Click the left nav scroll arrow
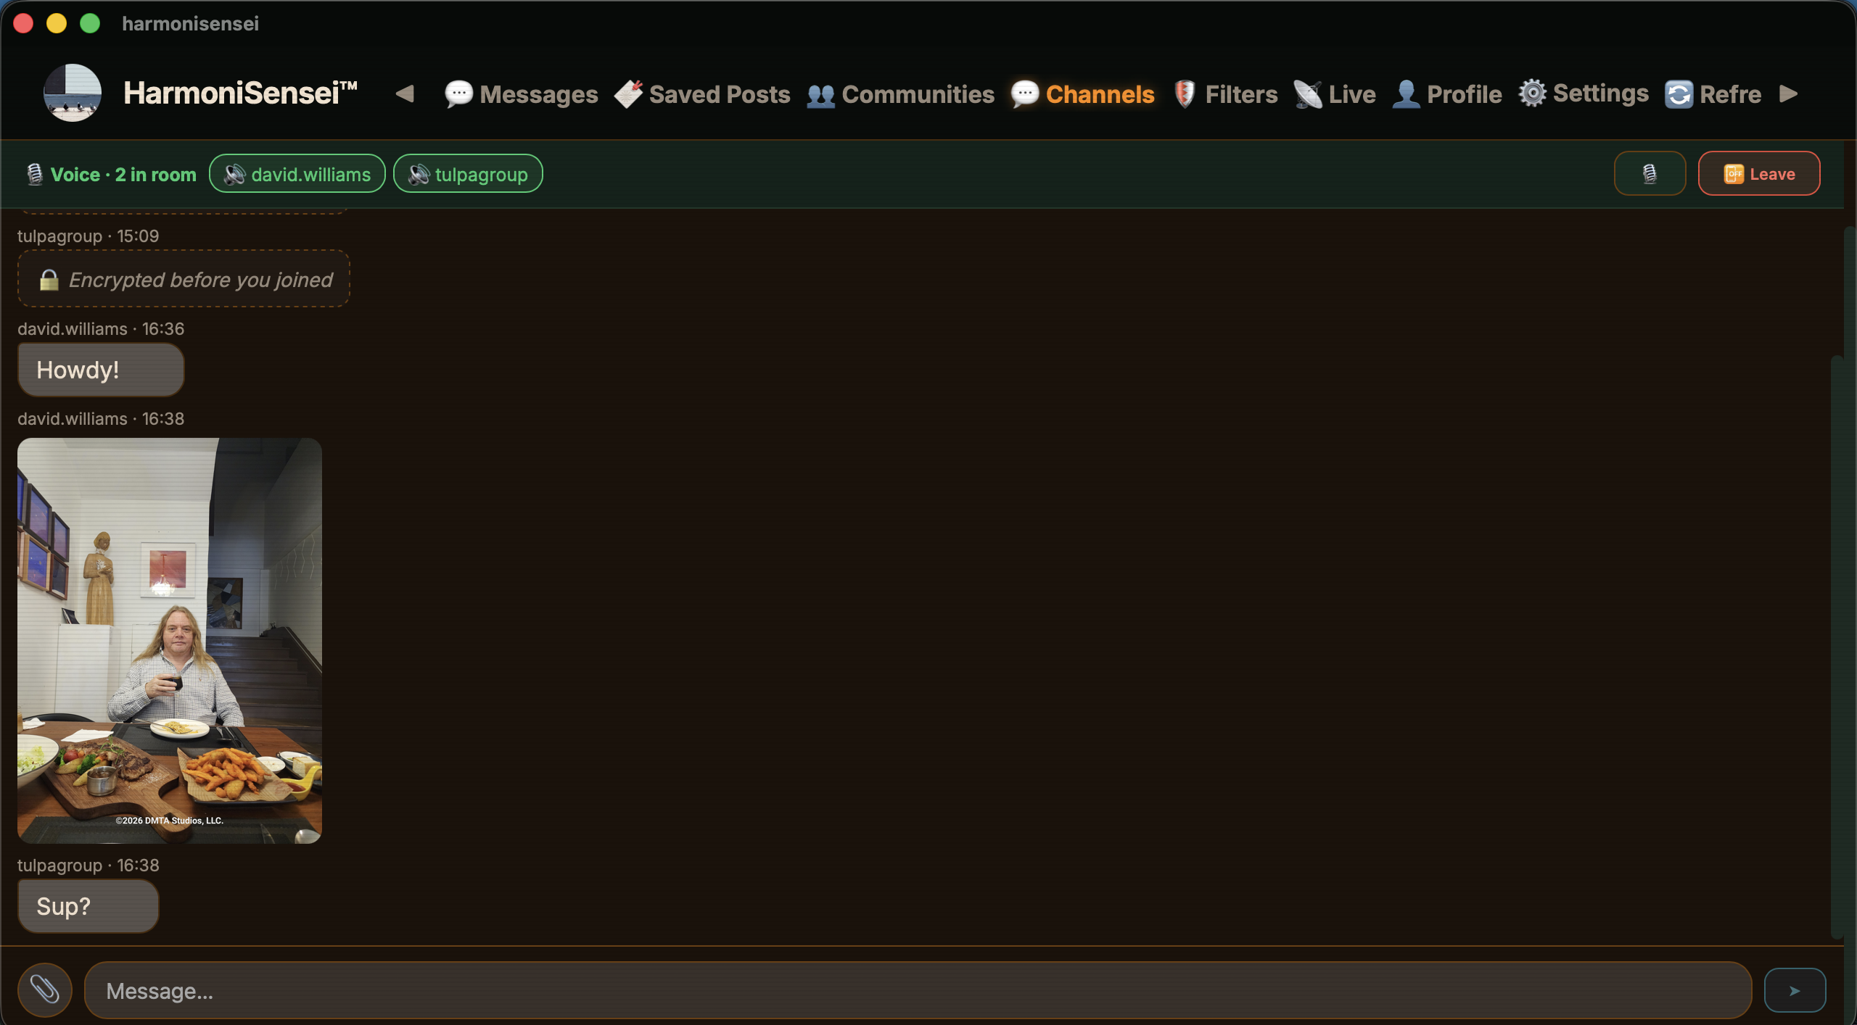Screen dimensions: 1857x1025 tap(405, 94)
